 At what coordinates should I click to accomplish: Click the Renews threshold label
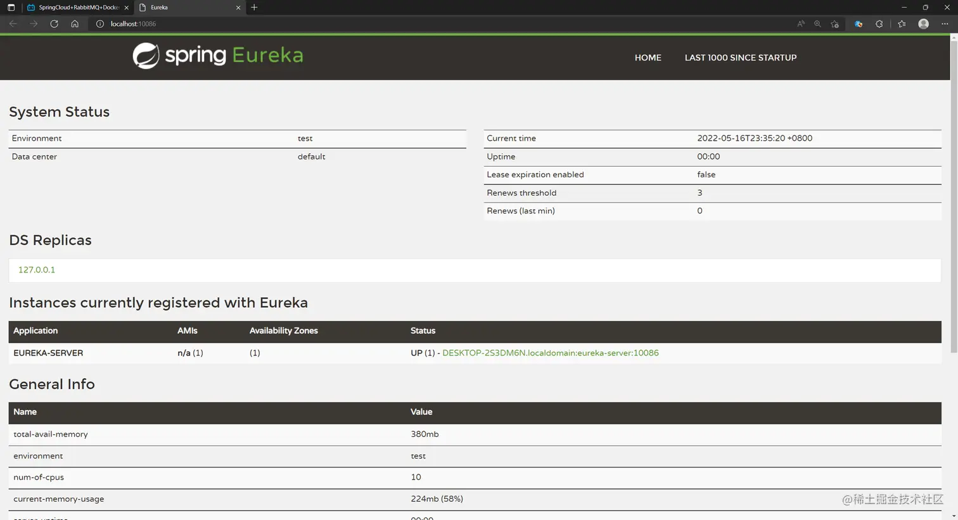(521, 193)
